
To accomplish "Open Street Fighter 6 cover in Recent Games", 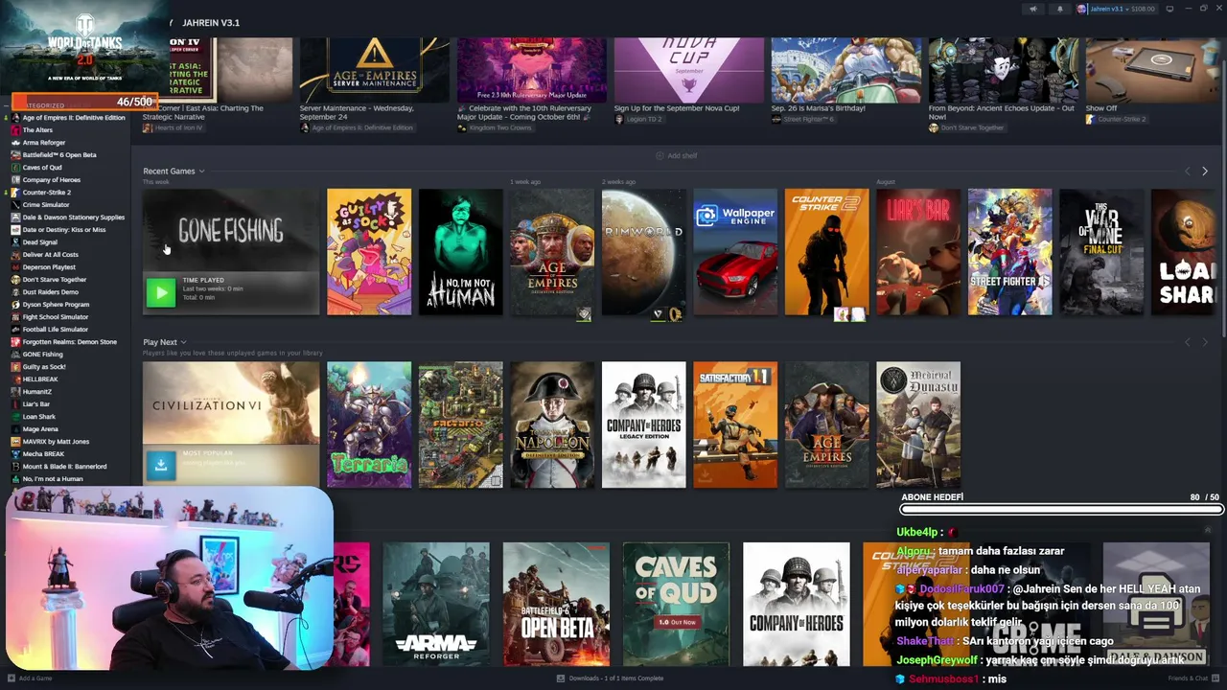I will tap(1009, 252).
